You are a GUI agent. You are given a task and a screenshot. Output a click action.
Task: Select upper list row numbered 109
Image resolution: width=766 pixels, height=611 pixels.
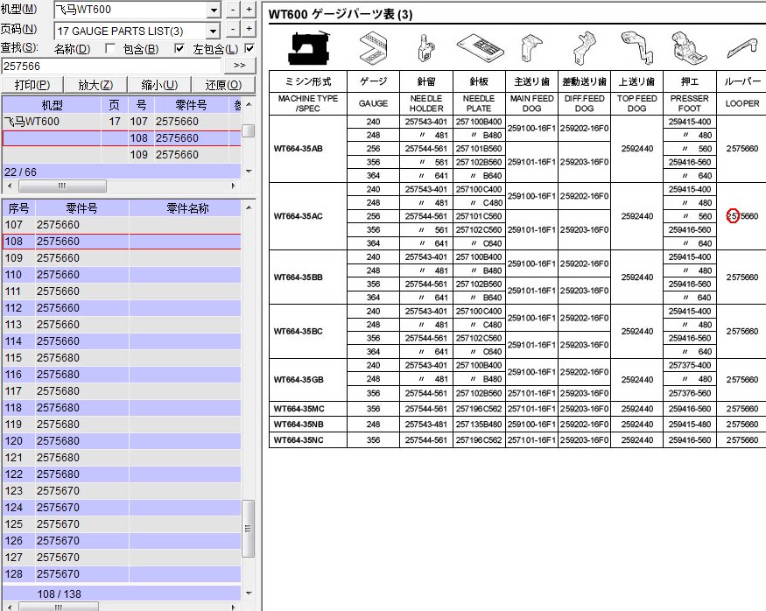coord(121,155)
